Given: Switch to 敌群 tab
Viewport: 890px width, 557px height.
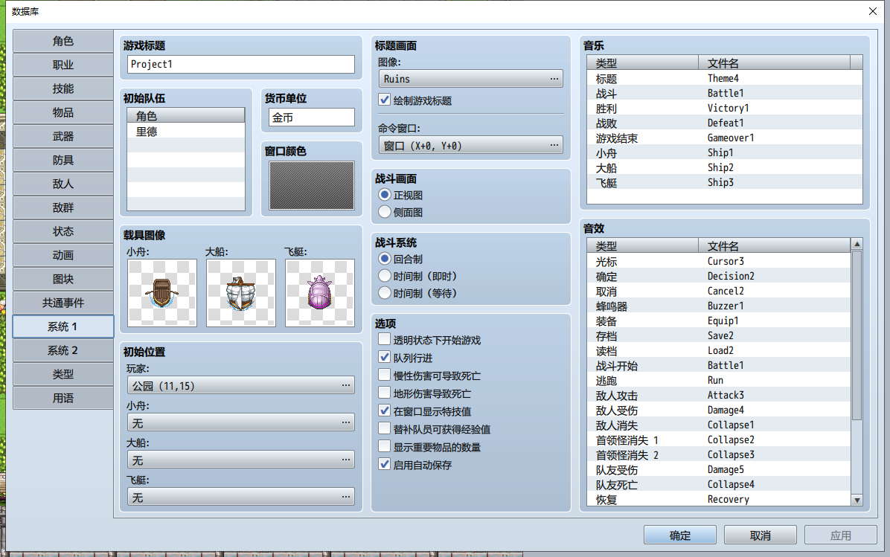Looking at the screenshot, I should (63, 207).
